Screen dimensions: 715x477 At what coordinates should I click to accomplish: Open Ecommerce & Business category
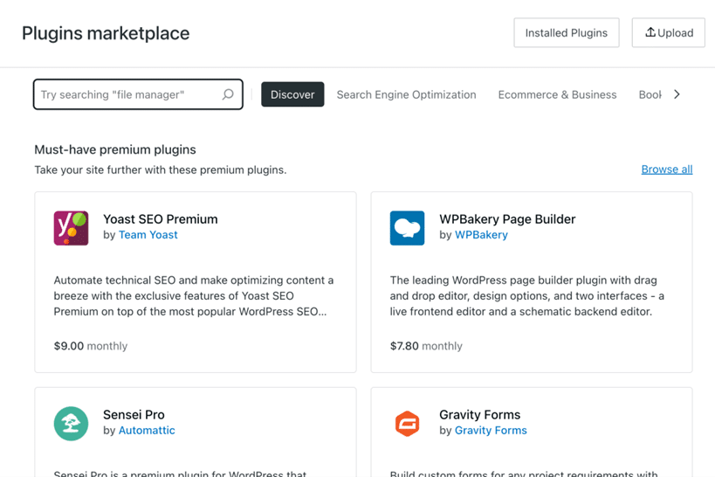(557, 94)
